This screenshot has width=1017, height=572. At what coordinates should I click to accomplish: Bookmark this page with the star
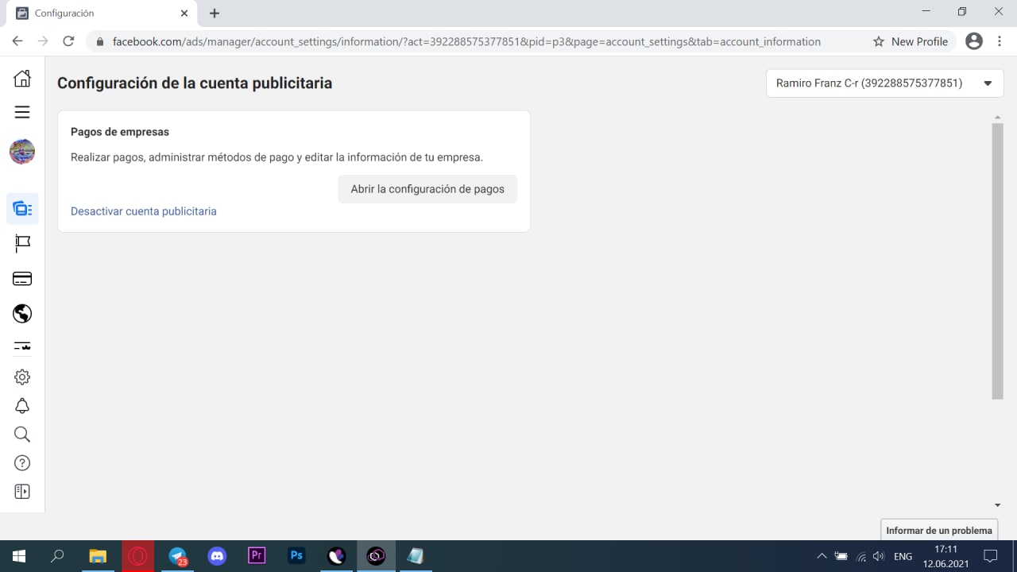(878, 41)
